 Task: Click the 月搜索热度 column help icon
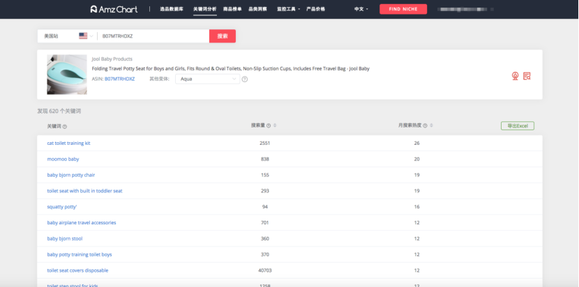(425, 126)
